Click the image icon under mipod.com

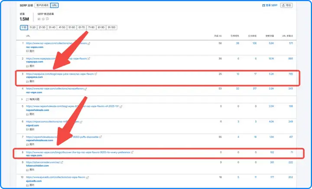click(x=27, y=129)
